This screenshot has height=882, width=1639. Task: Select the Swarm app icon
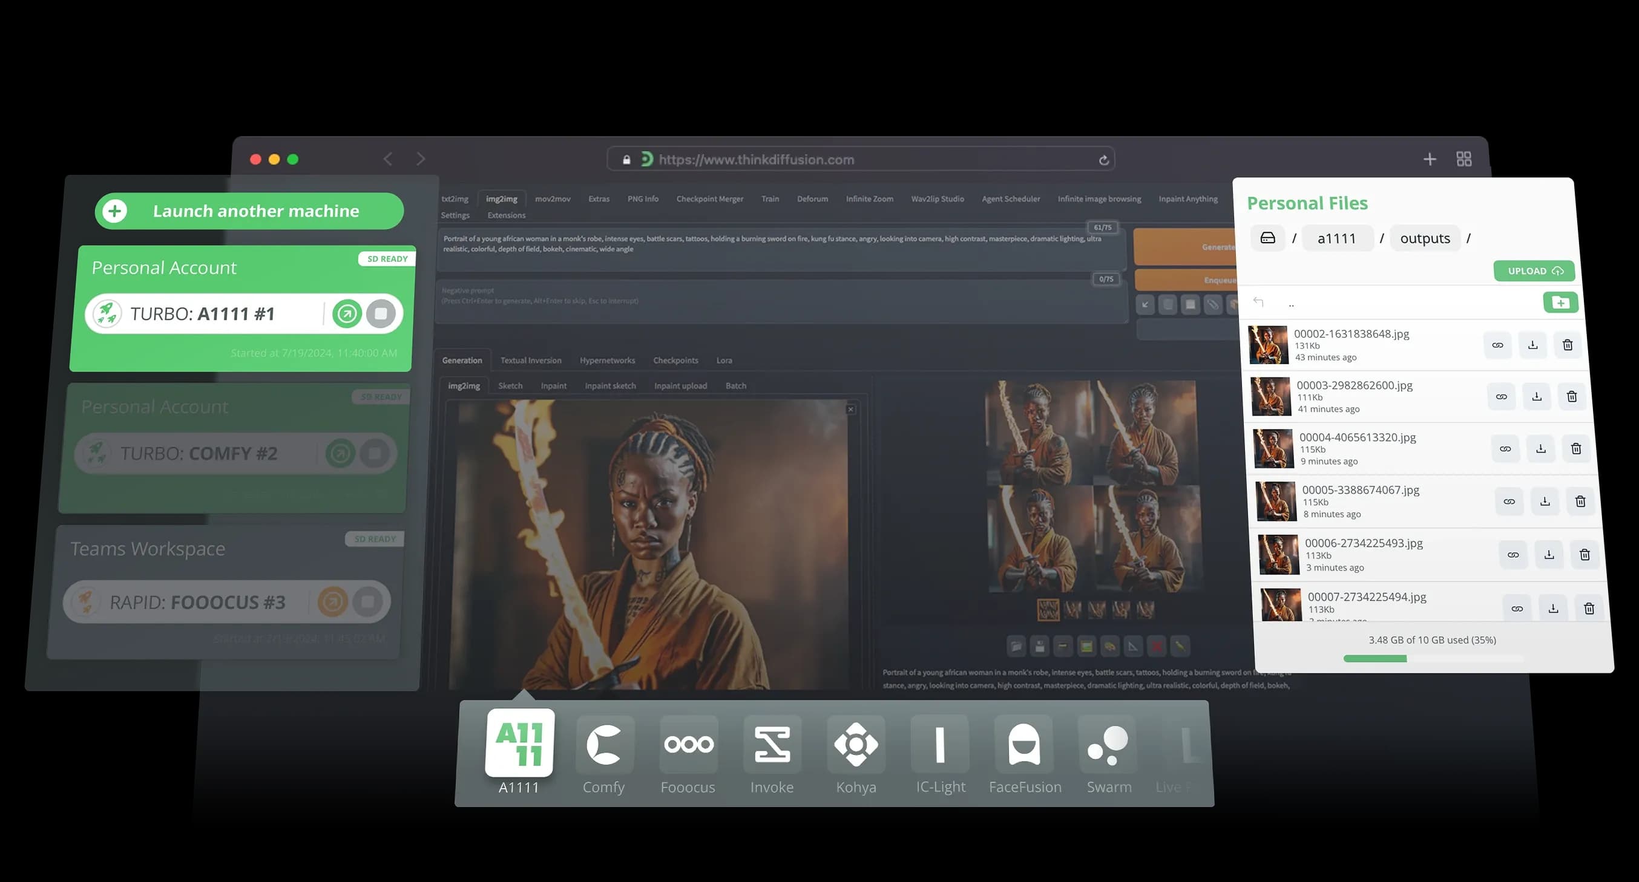click(1108, 744)
